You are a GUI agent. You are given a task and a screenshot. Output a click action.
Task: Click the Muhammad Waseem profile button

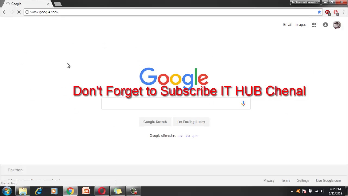click(305, 2)
